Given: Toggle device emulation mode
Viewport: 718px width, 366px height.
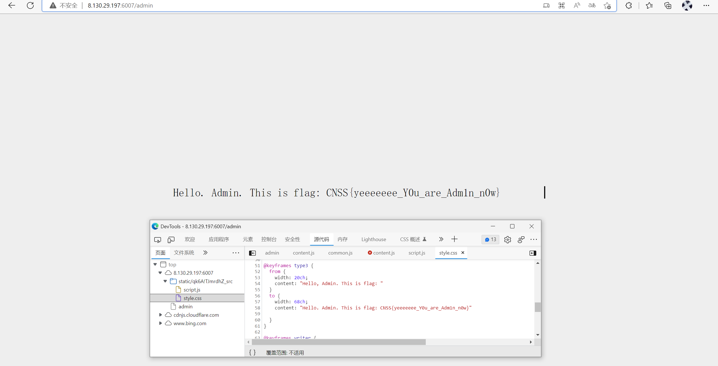Looking at the screenshot, I should pyautogui.click(x=171, y=240).
